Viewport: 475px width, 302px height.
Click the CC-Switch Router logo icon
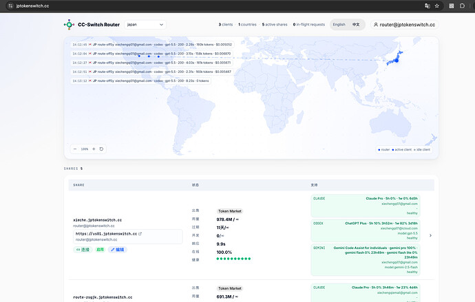point(69,25)
